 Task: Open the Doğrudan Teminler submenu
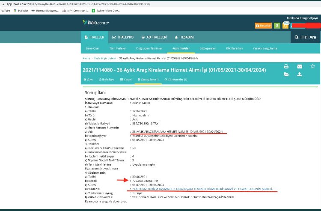coord(149,48)
